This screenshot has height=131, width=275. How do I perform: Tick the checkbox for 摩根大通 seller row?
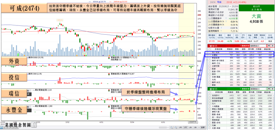[210, 112]
